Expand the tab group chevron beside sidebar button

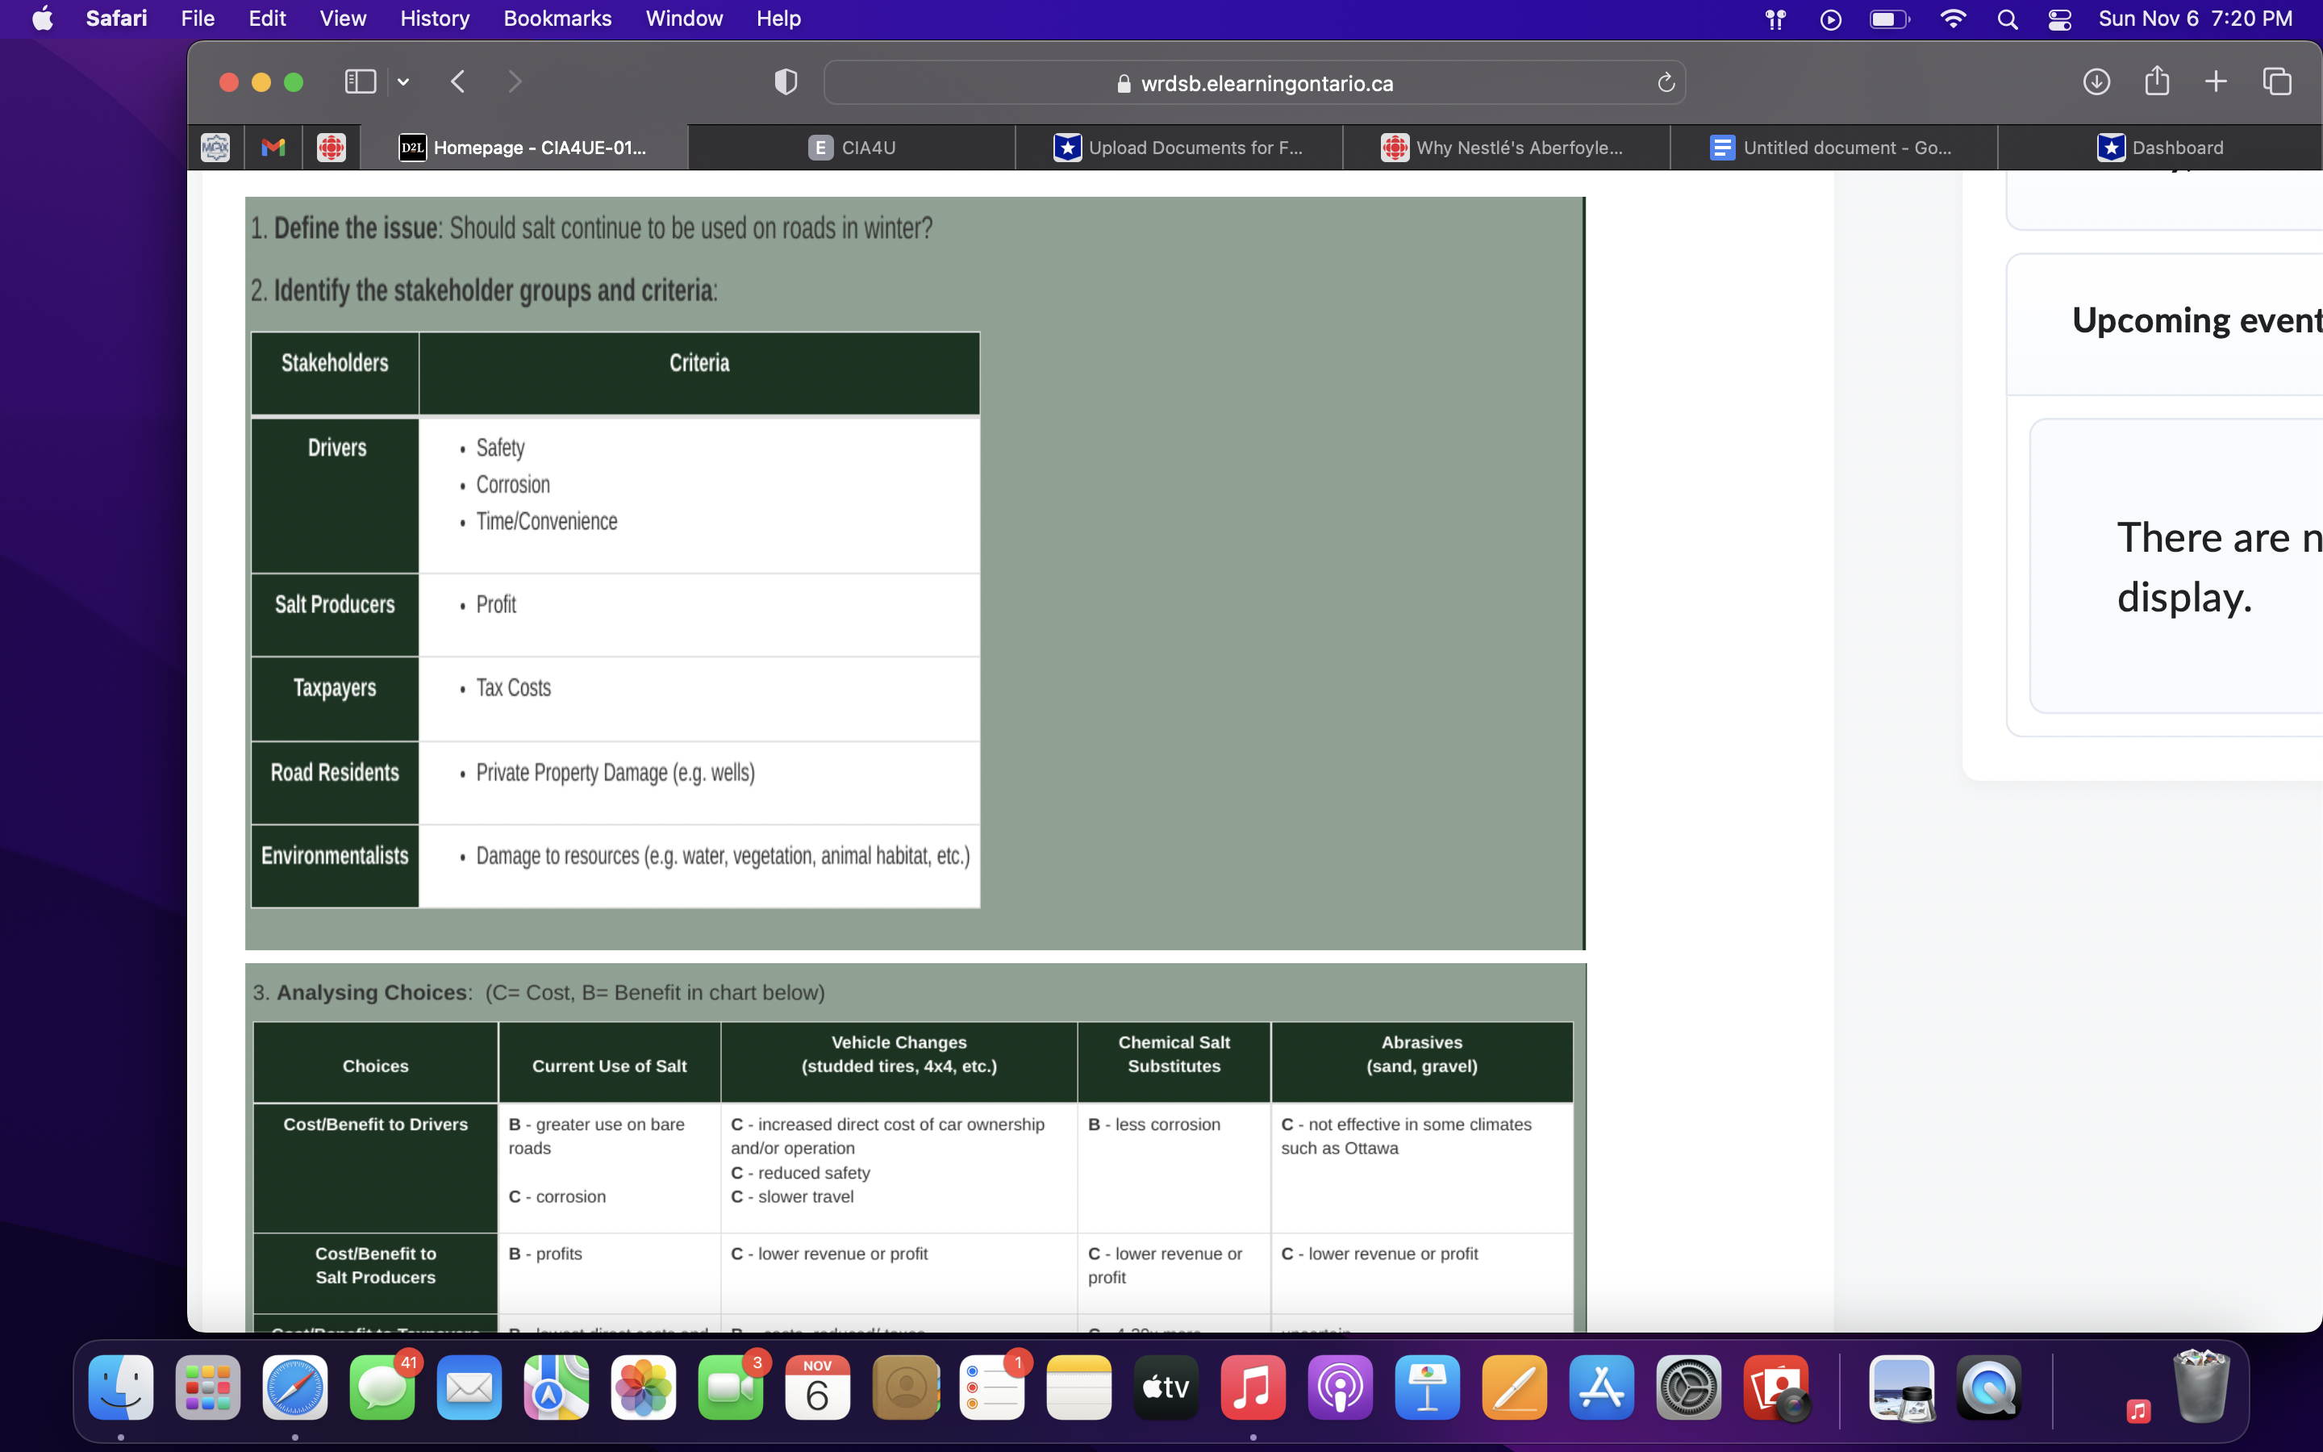pos(402,81)
